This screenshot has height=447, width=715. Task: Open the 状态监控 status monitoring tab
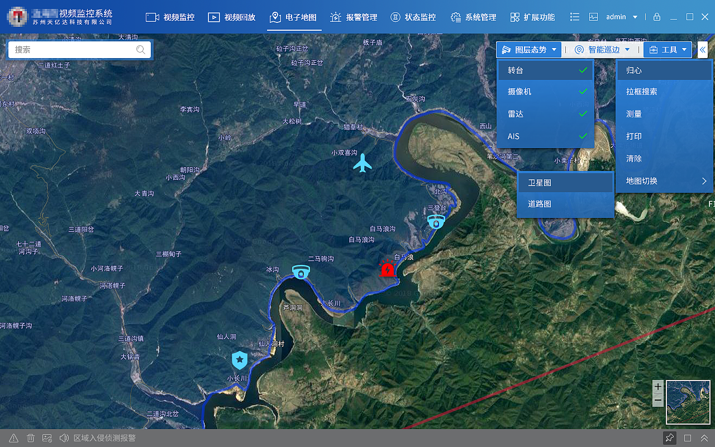(x=413, y=17)
